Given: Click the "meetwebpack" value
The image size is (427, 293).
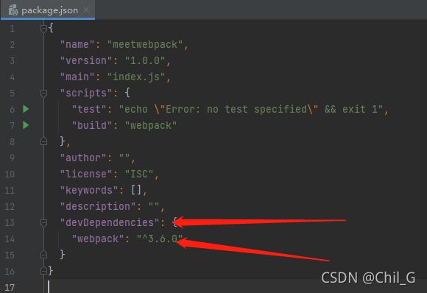Looking at the screenshot, I should click(144, 44).
